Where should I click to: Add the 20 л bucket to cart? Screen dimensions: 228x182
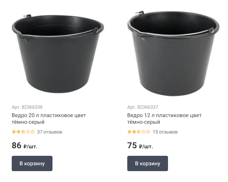pyautogui.click(x=32, y=163)
